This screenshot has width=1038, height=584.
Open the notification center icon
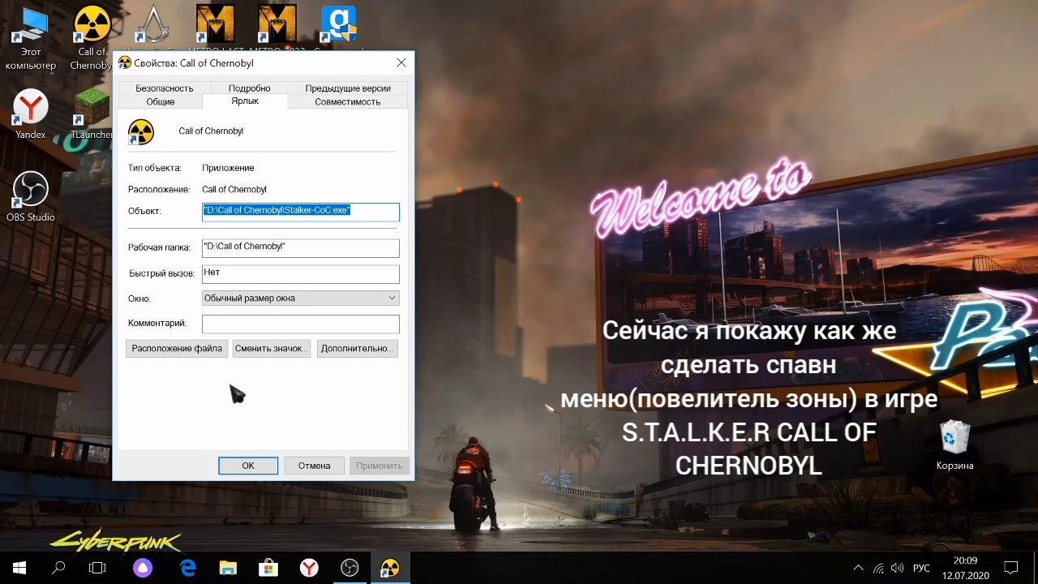pos(1011,568)
